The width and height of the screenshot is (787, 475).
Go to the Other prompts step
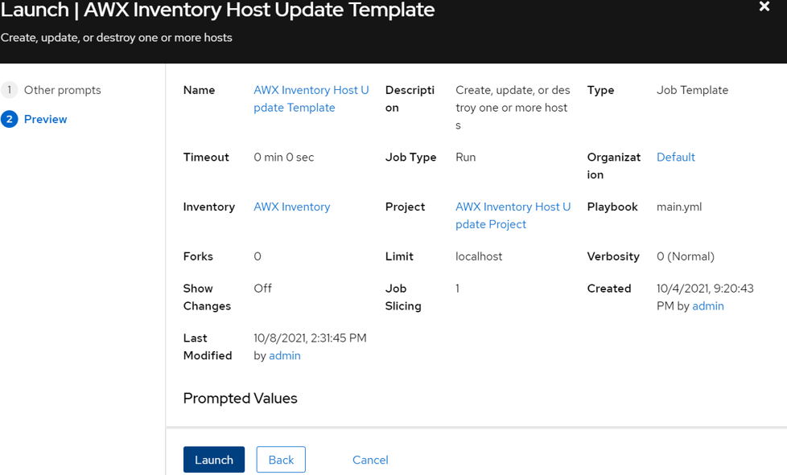[62, 90]
